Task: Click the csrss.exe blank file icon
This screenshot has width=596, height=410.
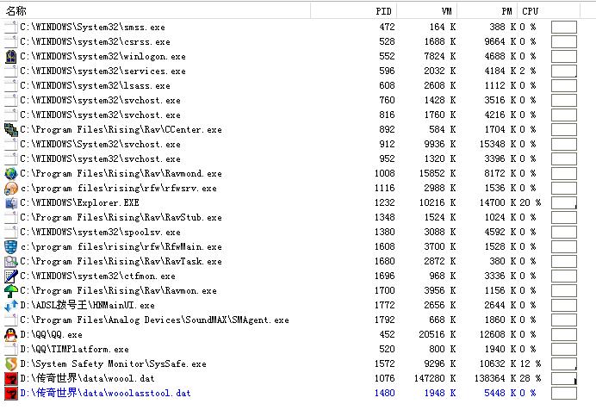Action: pos(11,42)
